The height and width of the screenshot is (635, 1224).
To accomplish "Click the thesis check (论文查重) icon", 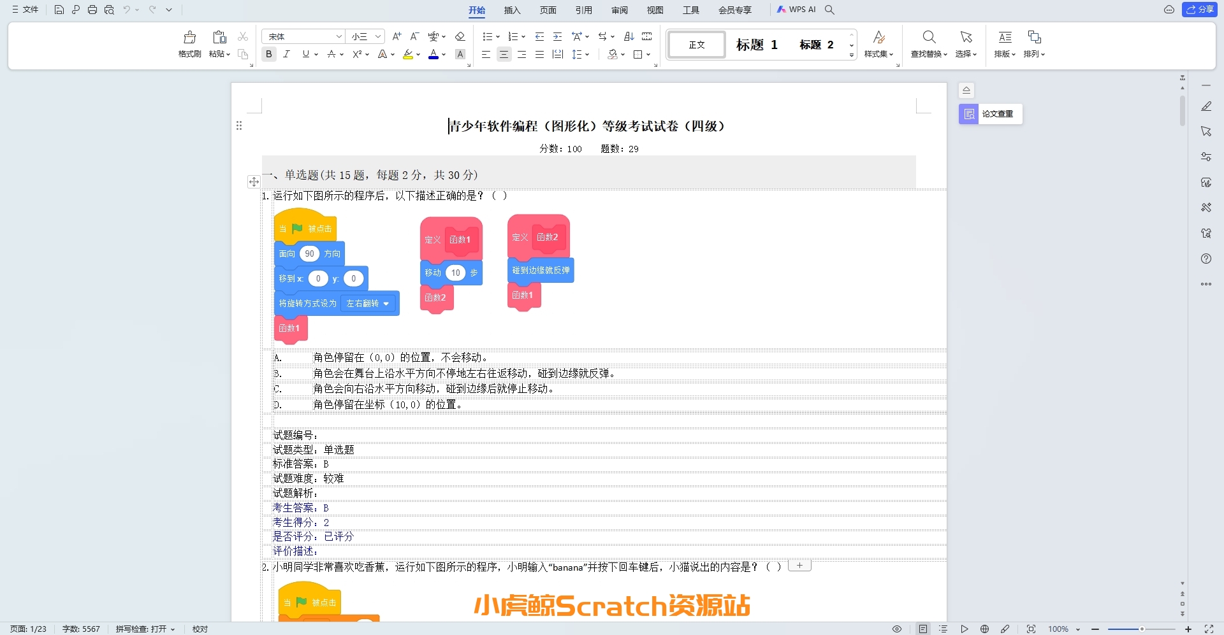I will (x=968, y=114).
